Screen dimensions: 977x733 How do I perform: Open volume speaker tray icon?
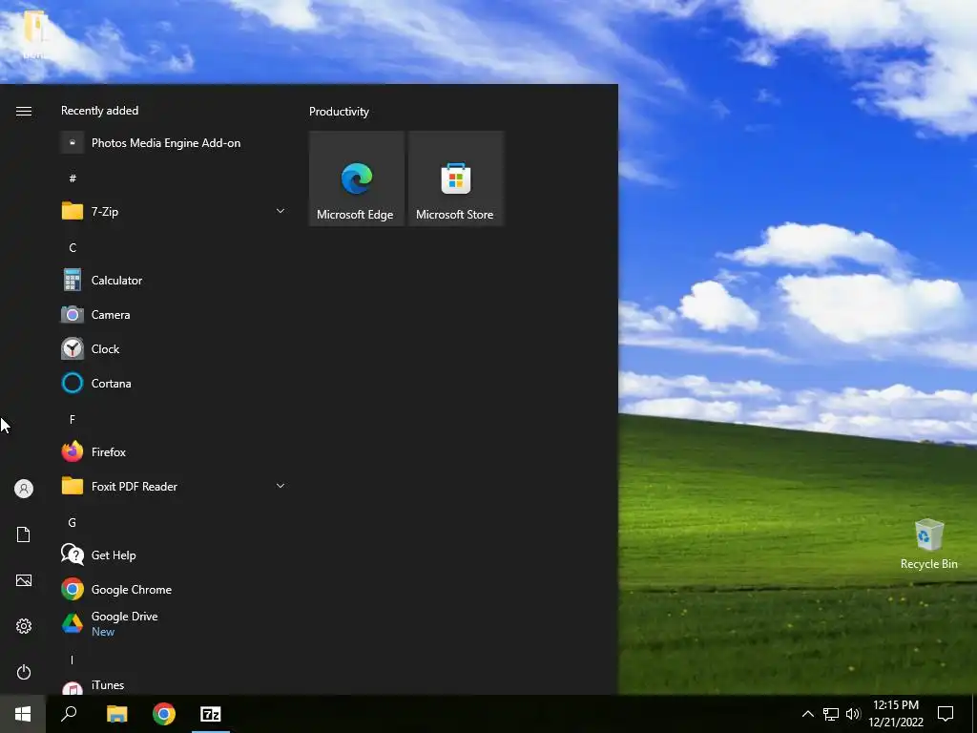pos(853,714)
